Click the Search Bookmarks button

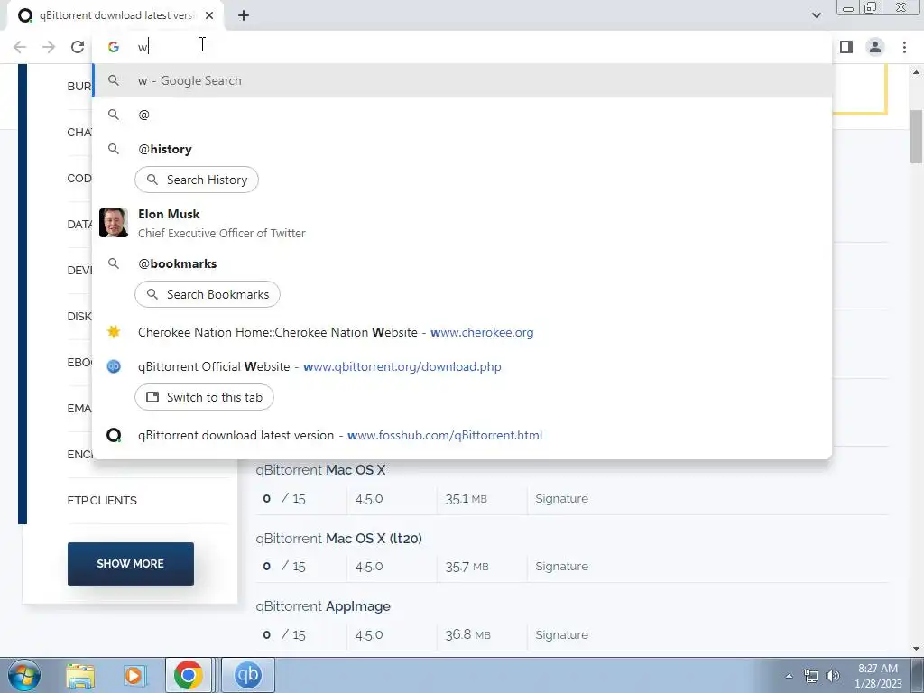(x=208, y=294)
